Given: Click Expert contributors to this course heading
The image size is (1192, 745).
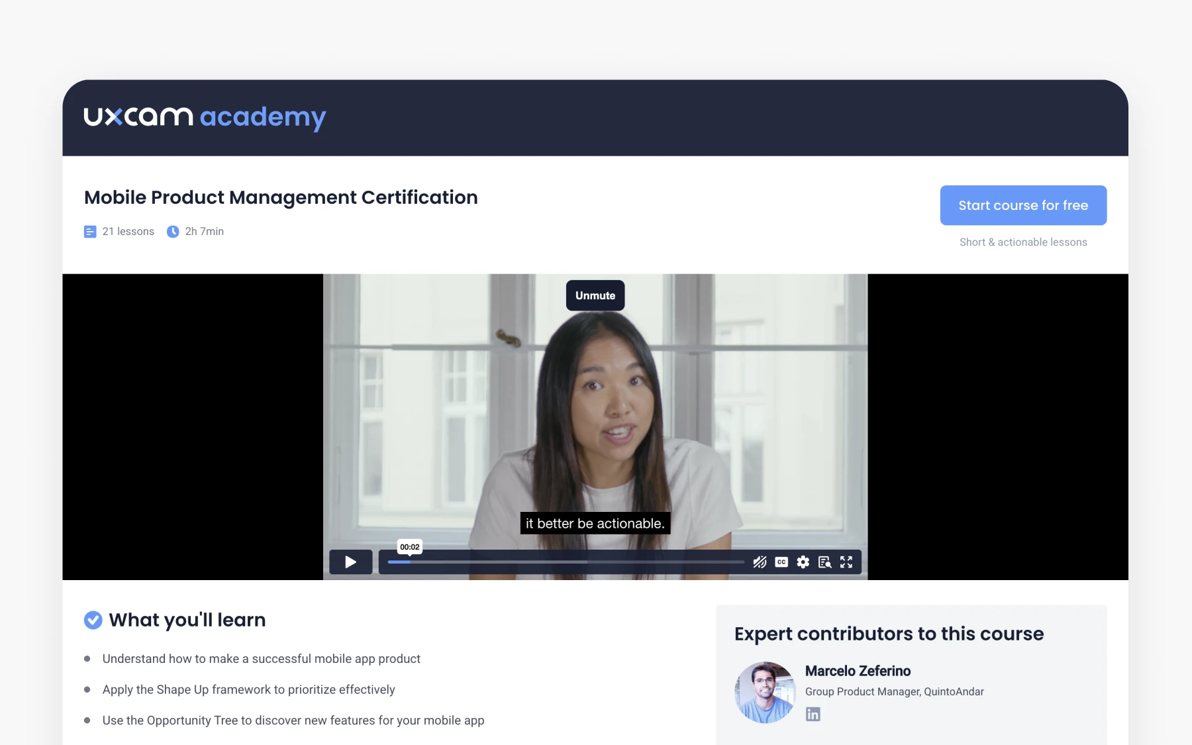Looking at the screenshot, I should click(889, 634).
